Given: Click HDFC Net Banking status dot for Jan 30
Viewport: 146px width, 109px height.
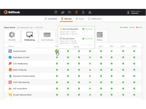Looking at the screenshot, I should (x=134, y=82).
